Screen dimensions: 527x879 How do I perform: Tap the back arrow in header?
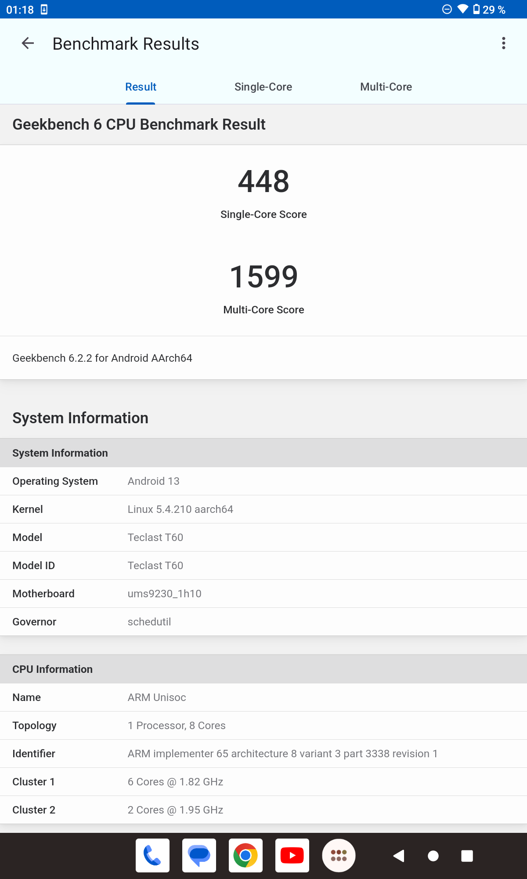coord(28,44)
